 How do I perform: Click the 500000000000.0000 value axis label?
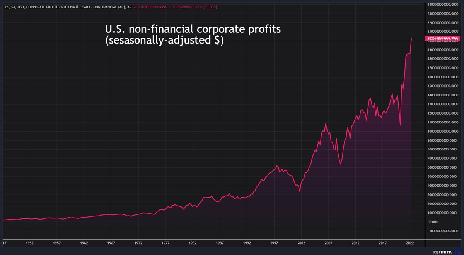444,177
